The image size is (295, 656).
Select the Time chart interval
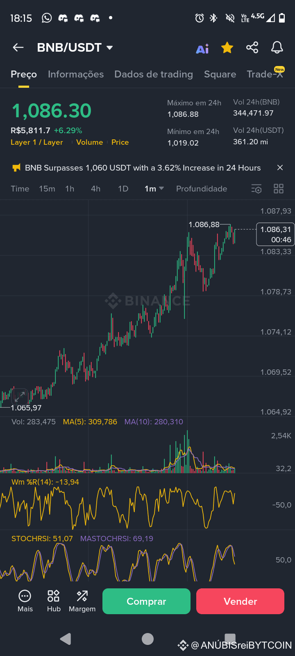click(20, 189)
